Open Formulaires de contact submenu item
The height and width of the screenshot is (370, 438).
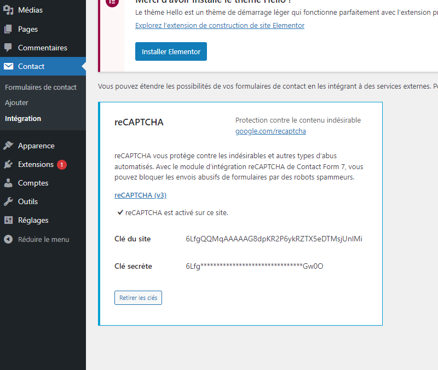coord(41,87)
